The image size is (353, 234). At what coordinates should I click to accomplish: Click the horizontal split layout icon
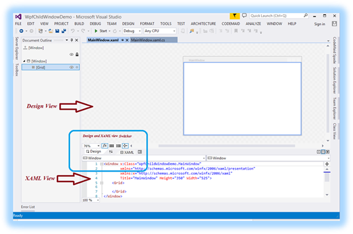[323, 152]
